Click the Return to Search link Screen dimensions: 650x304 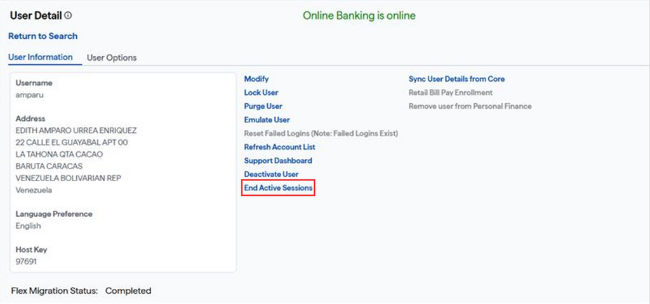pos(43,36)
